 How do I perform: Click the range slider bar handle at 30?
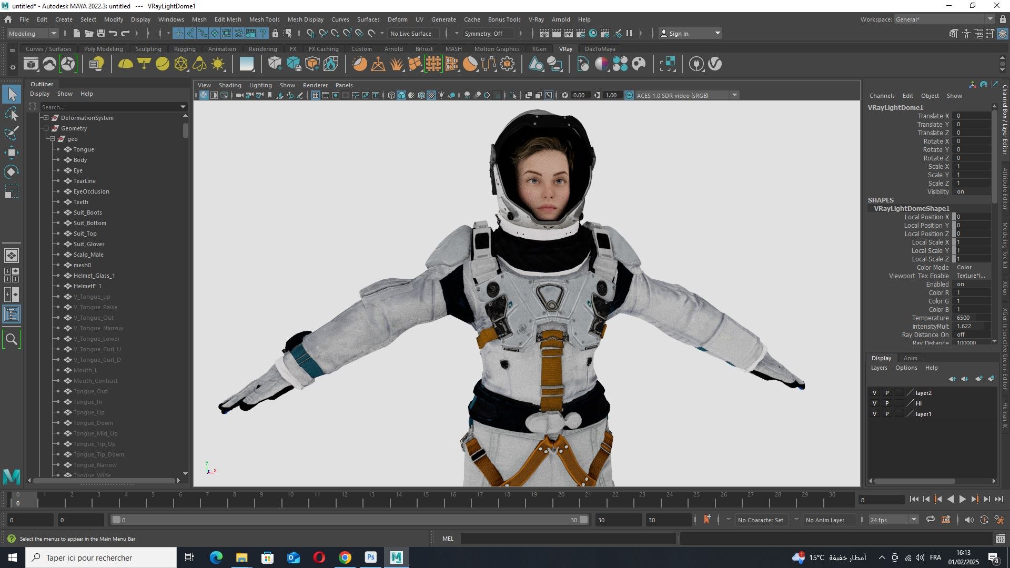[584, 520]
